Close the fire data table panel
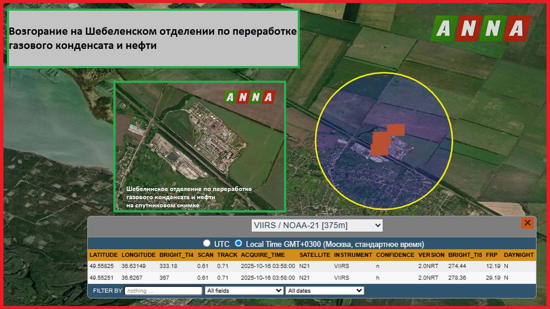 pyautogui.click(x=527, y=223)
